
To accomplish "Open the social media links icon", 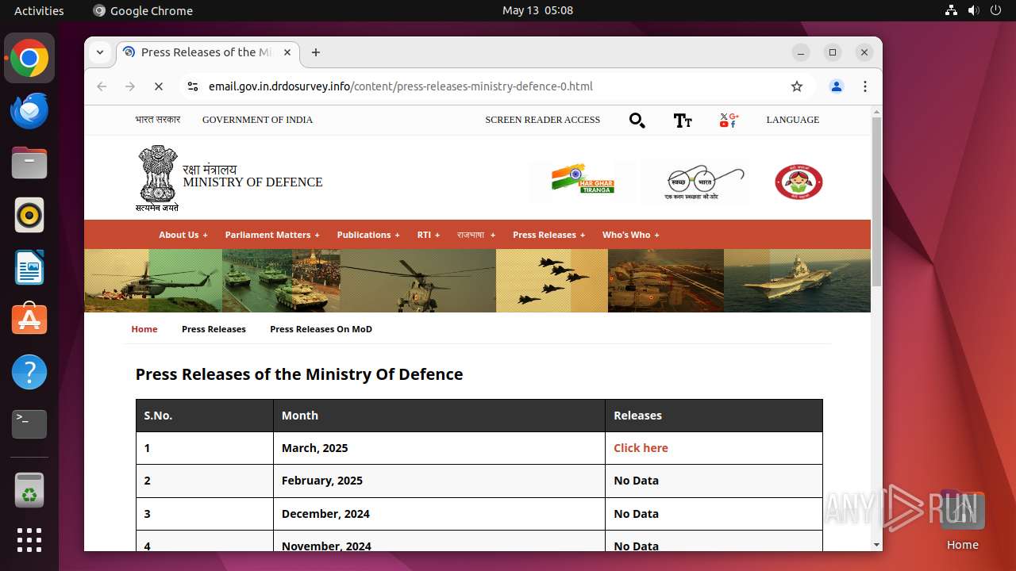I will [729, 121].
